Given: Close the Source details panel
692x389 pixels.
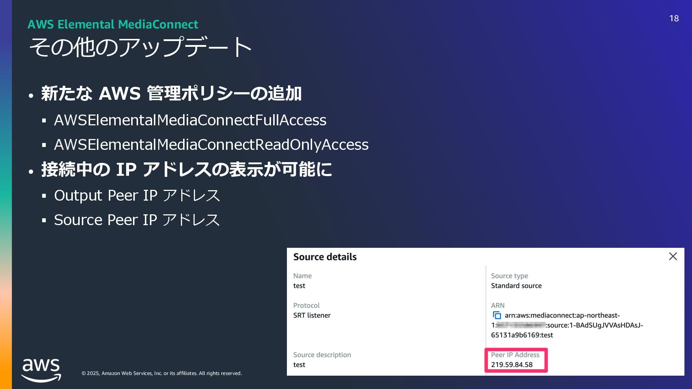Looking at the screenshot, I should (x=673, y=256).
